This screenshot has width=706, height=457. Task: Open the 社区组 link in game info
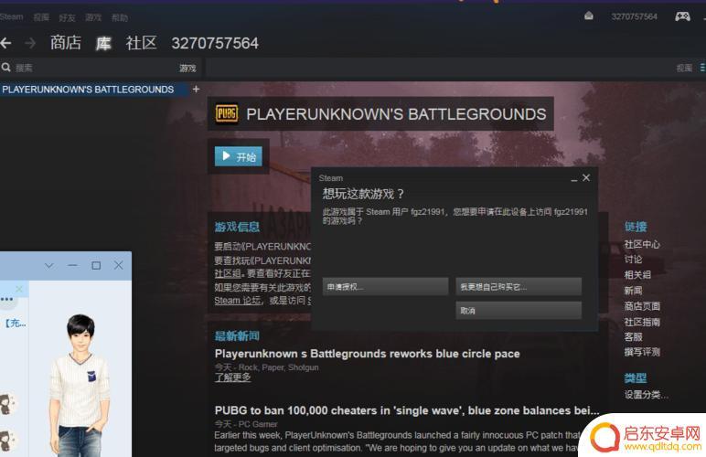click(228, 273)
